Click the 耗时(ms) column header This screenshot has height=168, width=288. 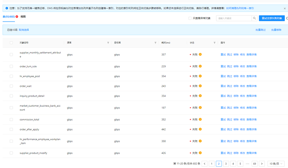coord(166,43)
